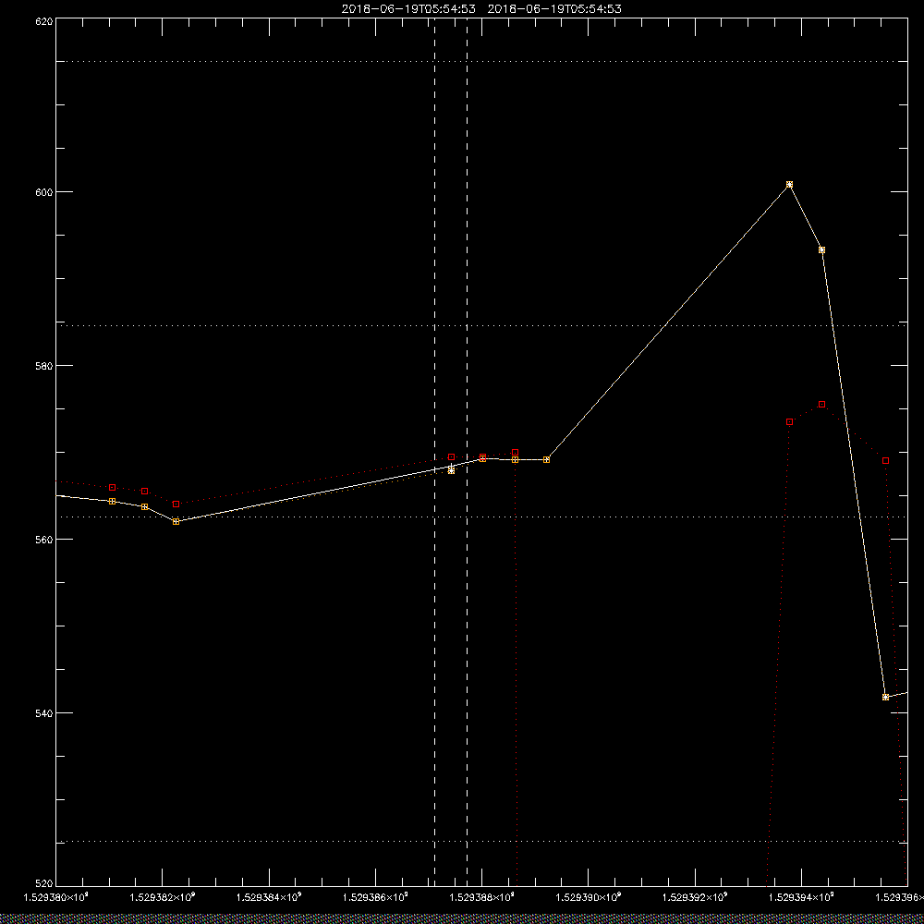Select the 580 y-axis label
The width and height of the screenshot is (924, 924).
44,365
